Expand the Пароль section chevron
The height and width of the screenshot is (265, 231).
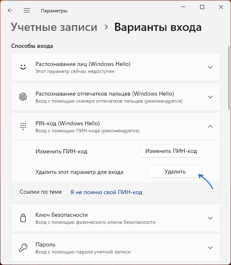pos(210,248)
